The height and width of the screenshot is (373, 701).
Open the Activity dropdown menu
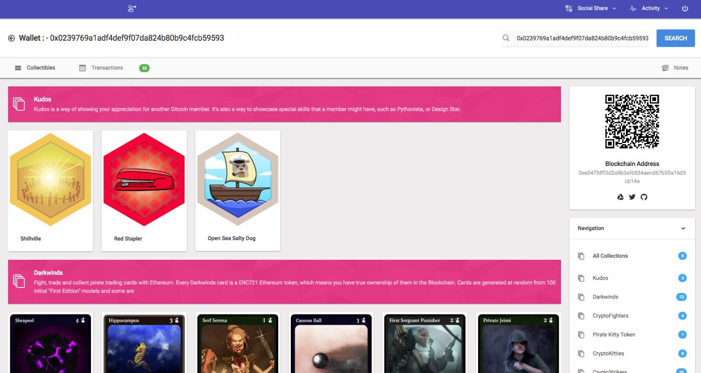(x=649, y=8)
